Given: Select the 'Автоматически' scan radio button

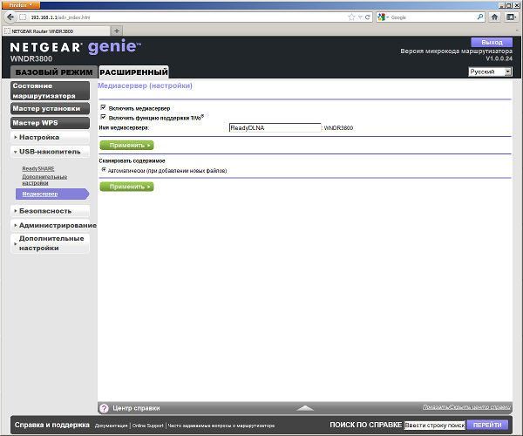Looking at the screenshot, I should [x=104, y=170].
